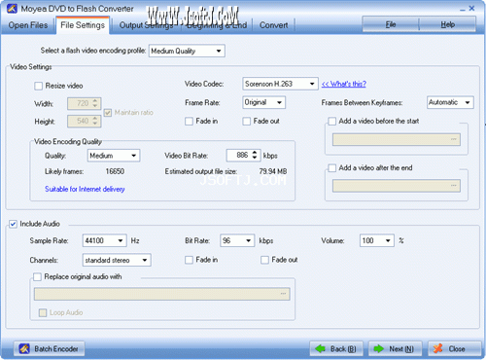Click the orange Close X icon

(437, 348)
